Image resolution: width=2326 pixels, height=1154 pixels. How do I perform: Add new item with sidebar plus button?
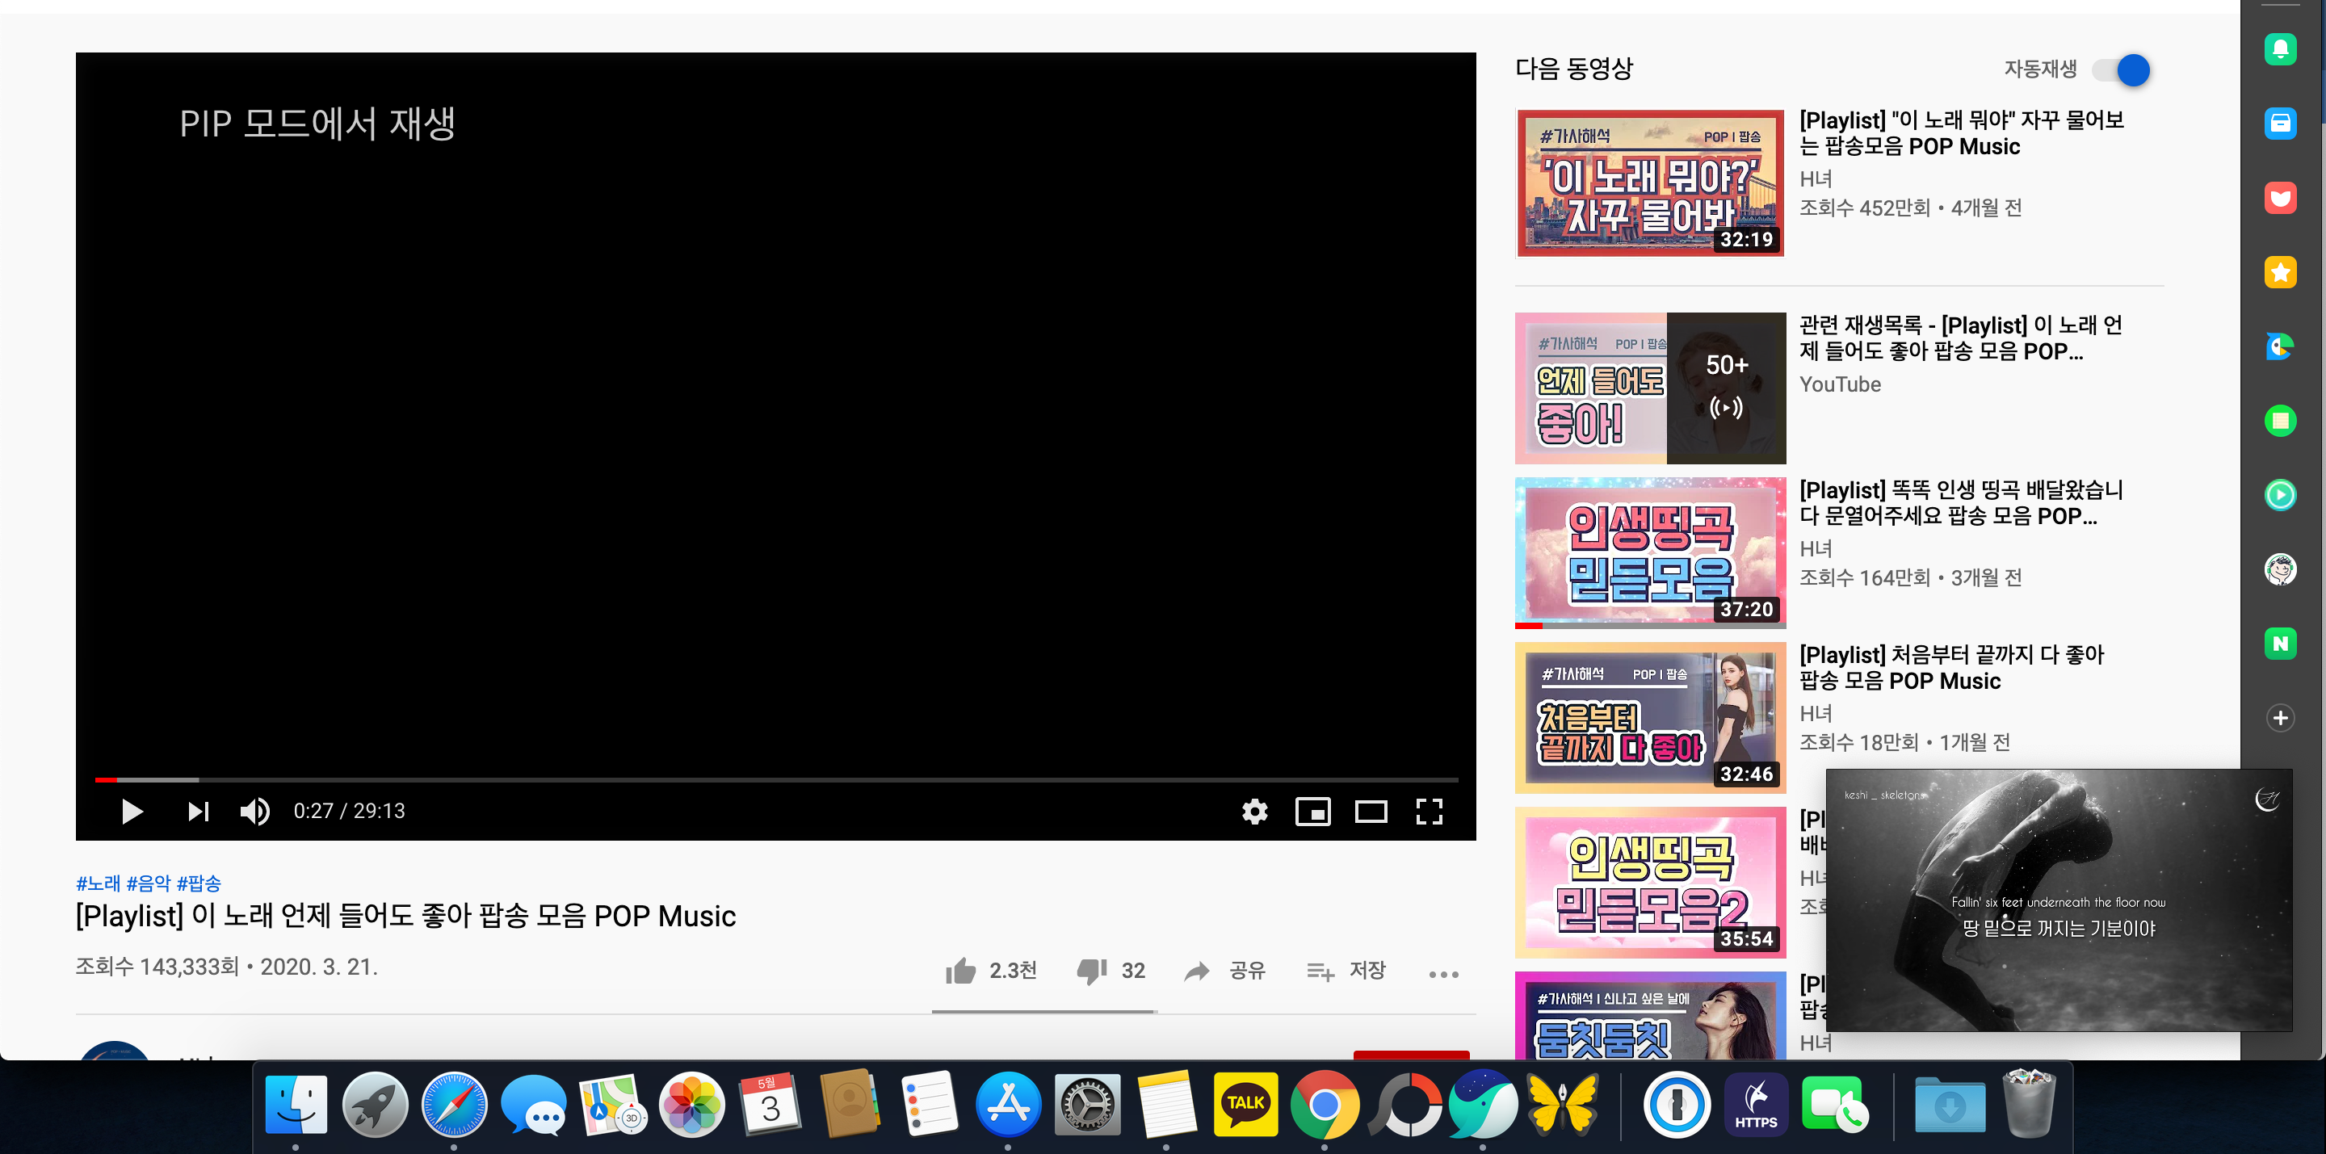pyautogui.click(x=2280, y=718)
